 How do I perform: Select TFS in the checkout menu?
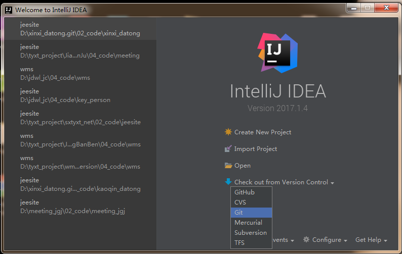click(251, 243)
